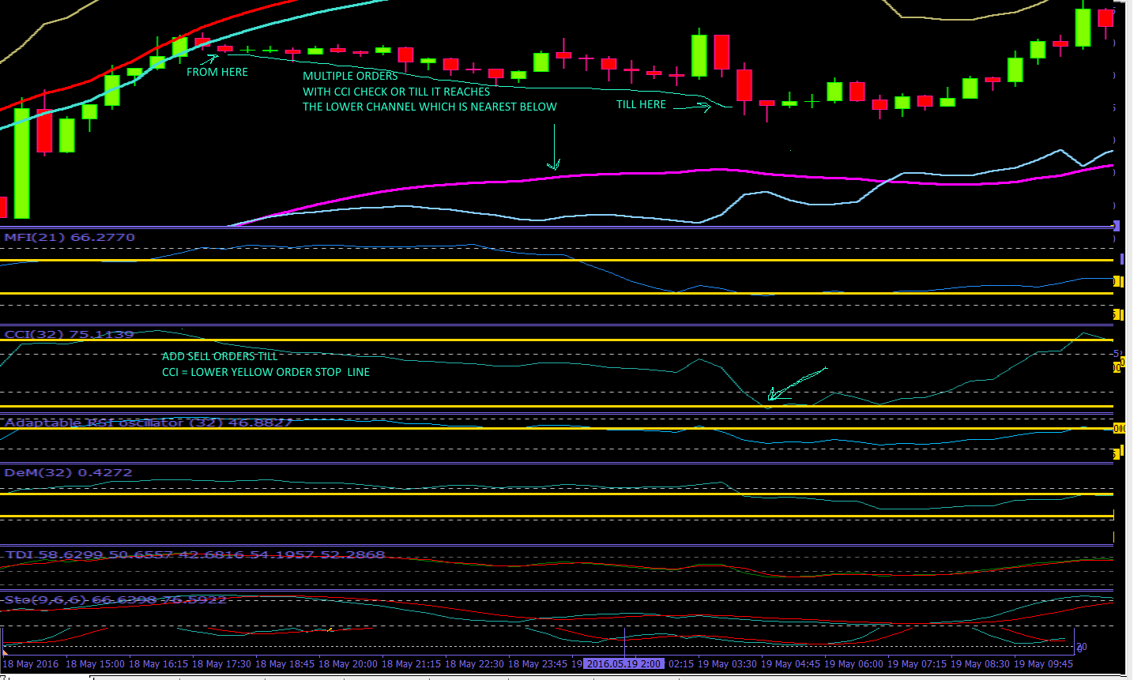
Task: Click the 19 May 09:45 time label
Action: pyautogui.click(x=1043, y=663)
